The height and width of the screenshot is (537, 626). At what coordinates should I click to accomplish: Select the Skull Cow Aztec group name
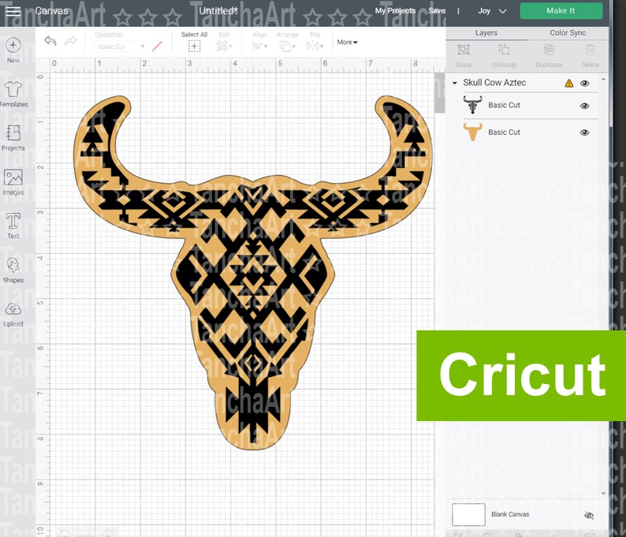[x=494, y=83]
